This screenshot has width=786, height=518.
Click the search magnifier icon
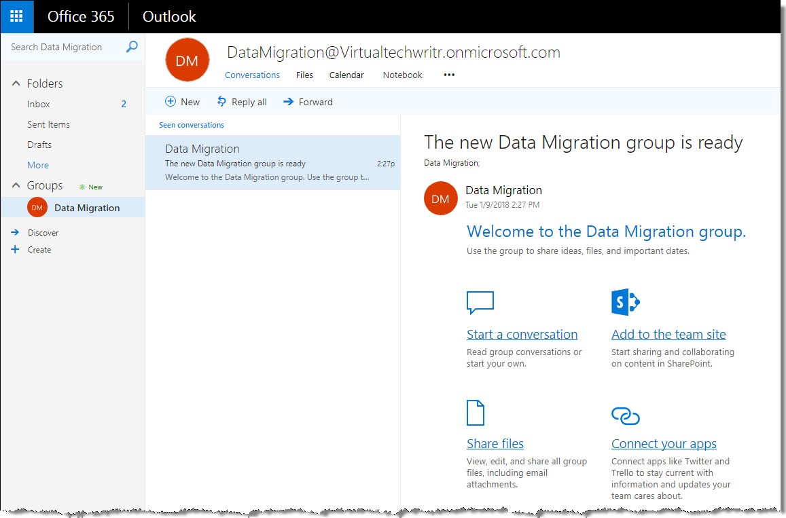pos(132,47)
